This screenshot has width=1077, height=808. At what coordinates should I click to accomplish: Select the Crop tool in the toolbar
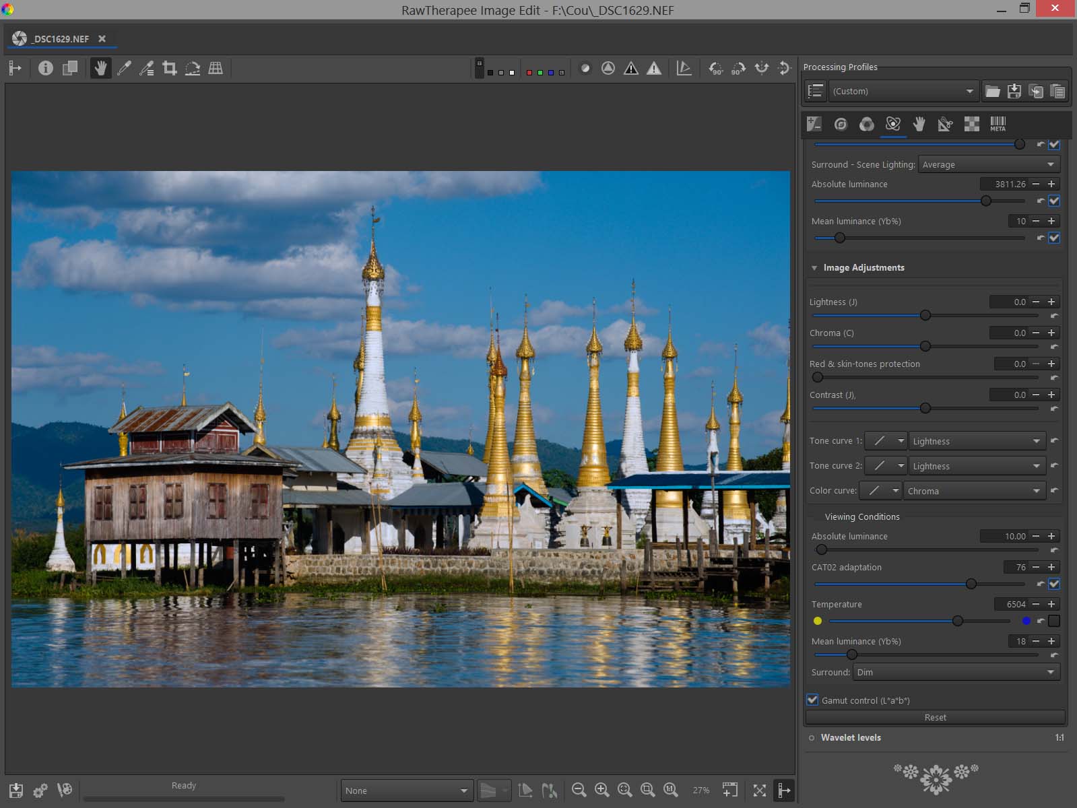170,68
